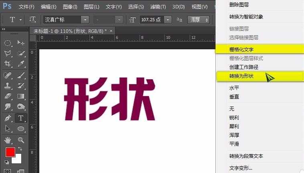This screenshot has width=304, height=173.
Task: Choose the Eyedropper tool
Action: click(x=21, y=64)
